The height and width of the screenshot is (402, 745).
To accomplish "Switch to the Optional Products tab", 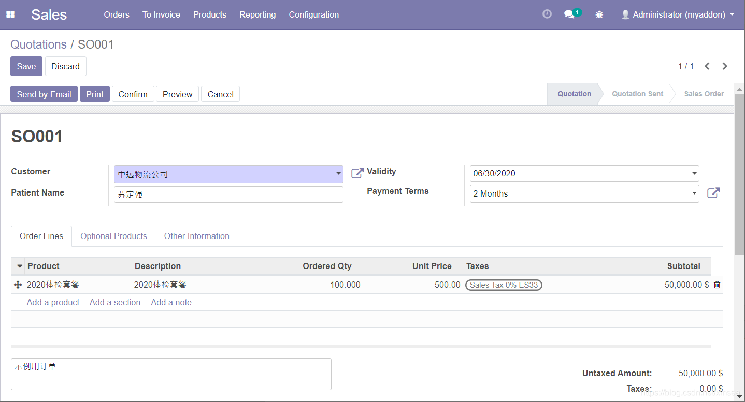I will (x=113, y=236).
